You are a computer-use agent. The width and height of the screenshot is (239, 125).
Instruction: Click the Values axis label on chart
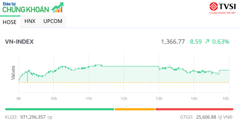[13, 73]
